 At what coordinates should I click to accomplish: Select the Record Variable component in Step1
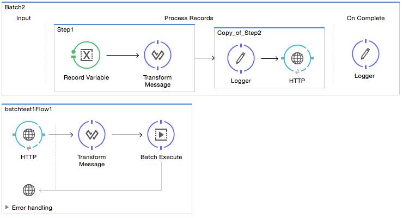(x=86, y=55)
